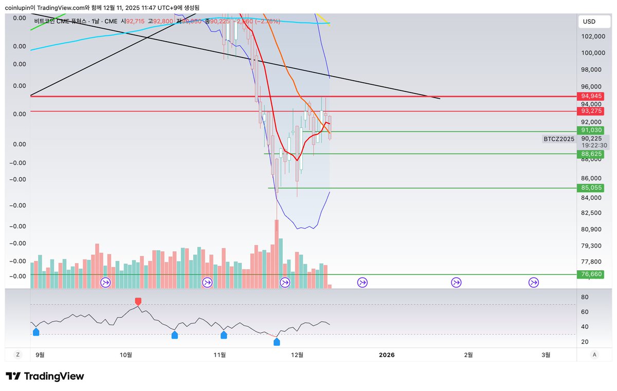Click the RSI scale value 20

click(585, 342)
